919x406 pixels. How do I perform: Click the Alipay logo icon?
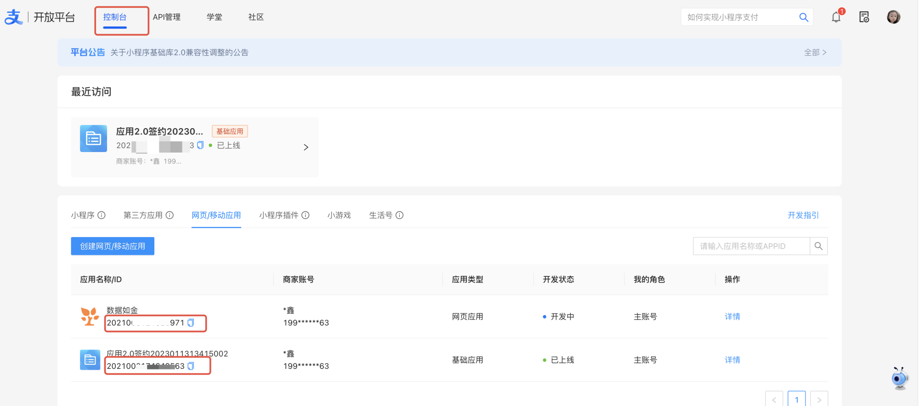point(13,17)
